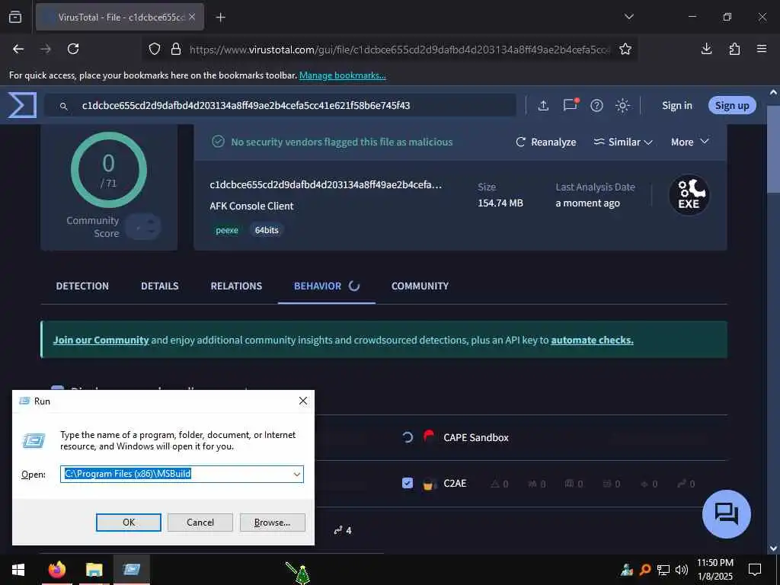The height and width of the screenshot is (585, 780).
Task: Click the search magnifier icon in VirusTotal bar
Action: [64, 106]
